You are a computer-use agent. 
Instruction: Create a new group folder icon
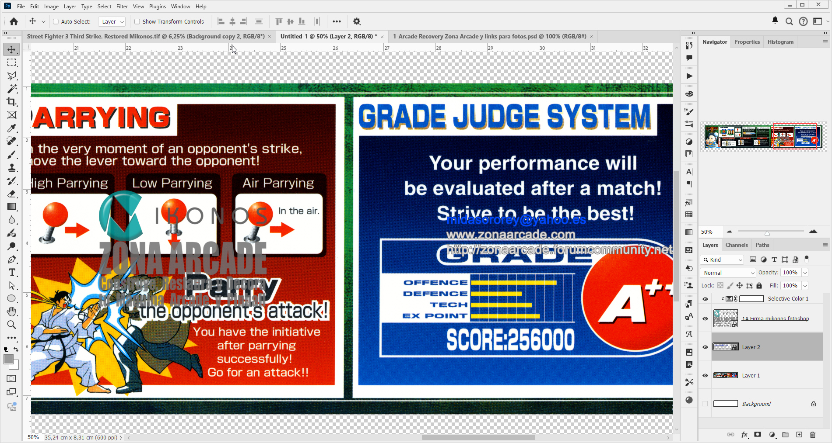click(785, 435)
